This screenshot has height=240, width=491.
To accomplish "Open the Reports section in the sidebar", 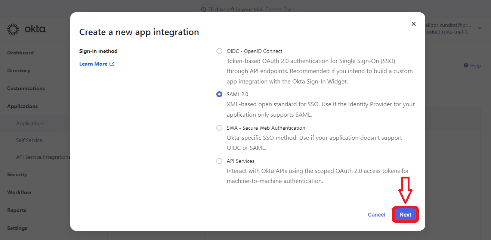I will click(16, 210).
